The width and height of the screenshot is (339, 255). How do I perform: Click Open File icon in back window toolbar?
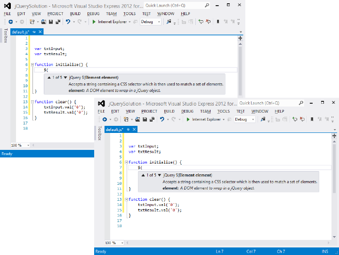click(44, 22)
